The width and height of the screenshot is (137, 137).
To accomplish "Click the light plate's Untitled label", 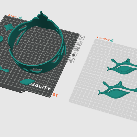I will 103,39.
